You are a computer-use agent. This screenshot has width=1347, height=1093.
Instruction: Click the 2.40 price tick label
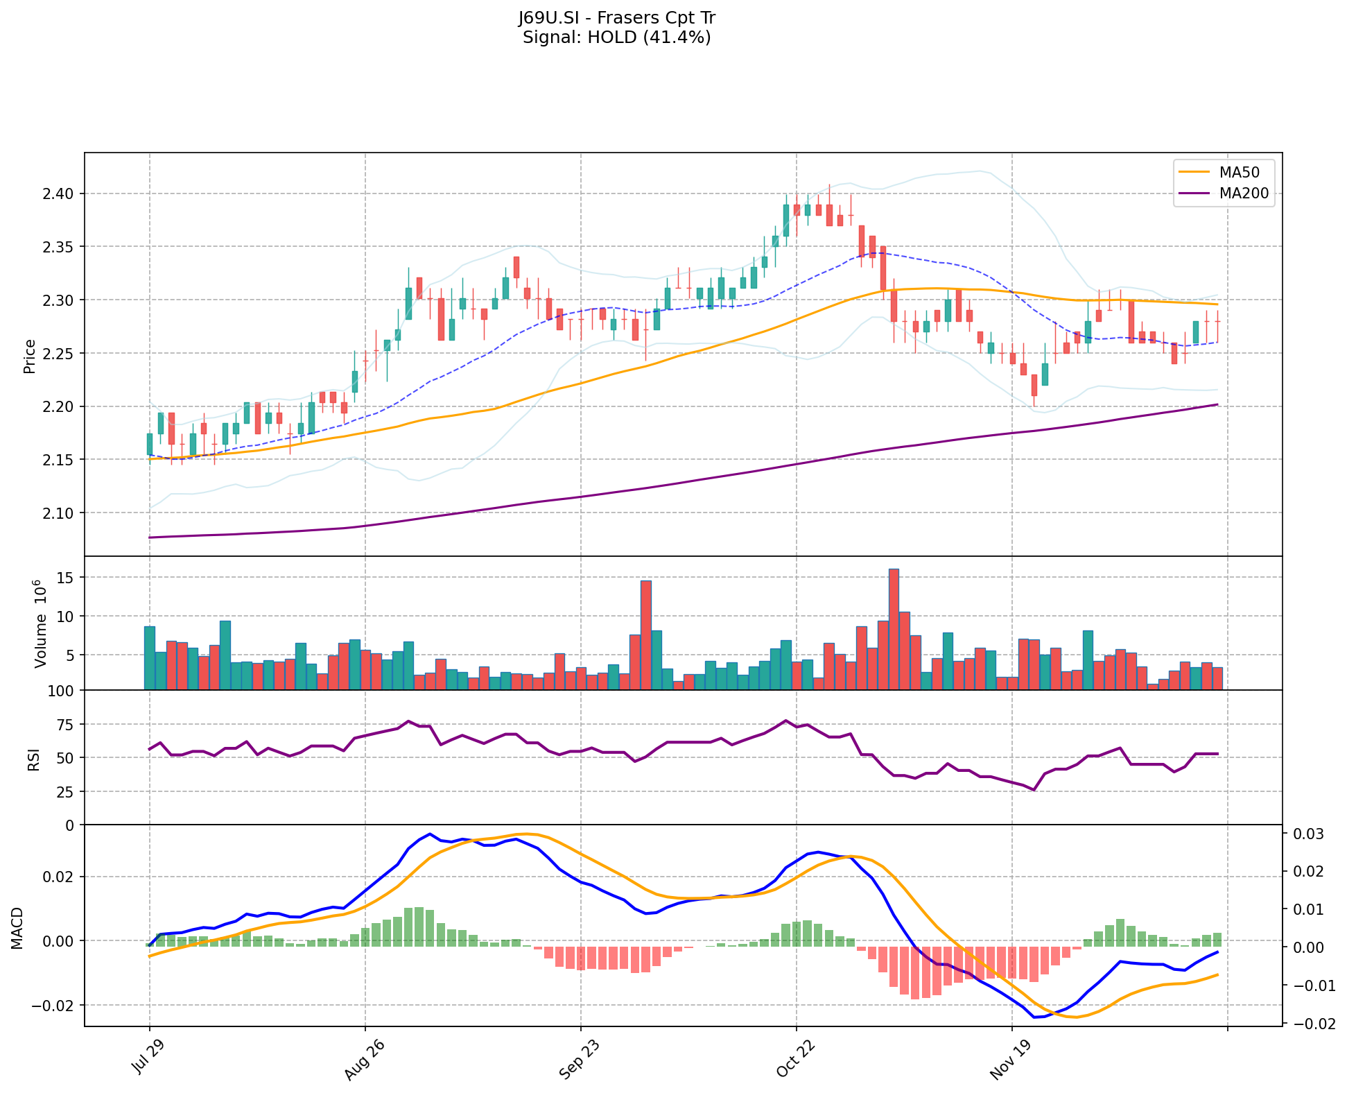pyautogui.click(x=58, y=193)
